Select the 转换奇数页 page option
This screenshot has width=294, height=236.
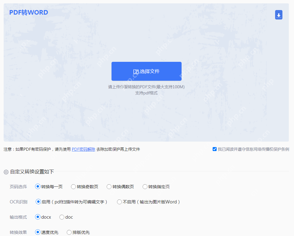pos(73,187)
